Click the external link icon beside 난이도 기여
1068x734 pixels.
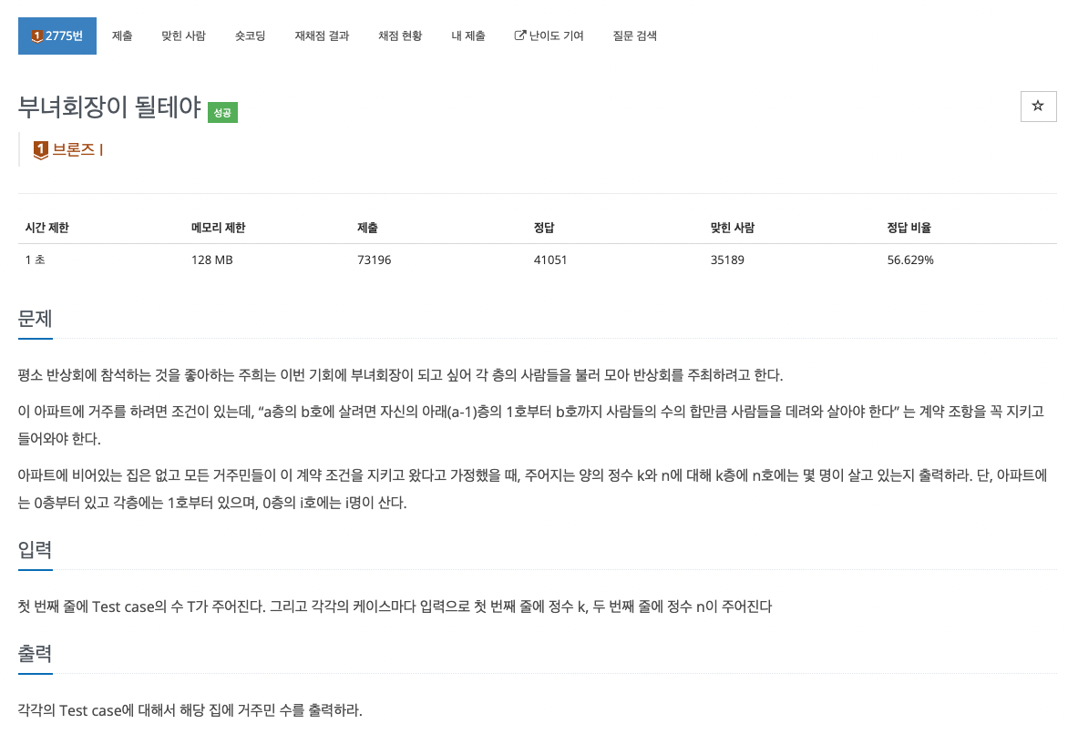click(519, 36)
